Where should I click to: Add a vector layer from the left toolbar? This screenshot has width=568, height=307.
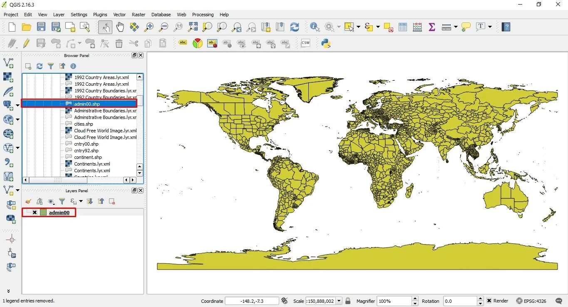pos(8,63)
